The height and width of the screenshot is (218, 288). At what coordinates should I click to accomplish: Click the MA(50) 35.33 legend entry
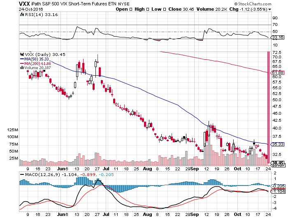coord(37,59)
